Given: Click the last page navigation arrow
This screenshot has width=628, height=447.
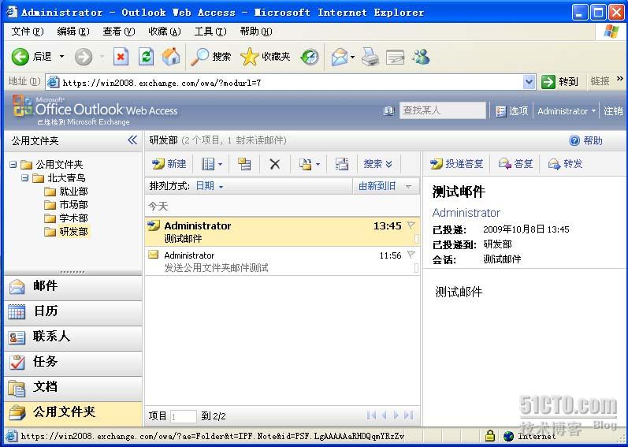Looking at the screenshot, I should [x=408, y=415].
